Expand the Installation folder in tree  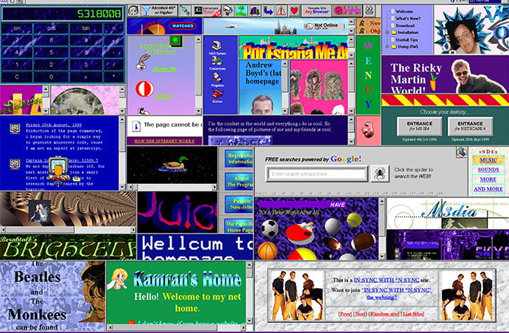[387, 32]
